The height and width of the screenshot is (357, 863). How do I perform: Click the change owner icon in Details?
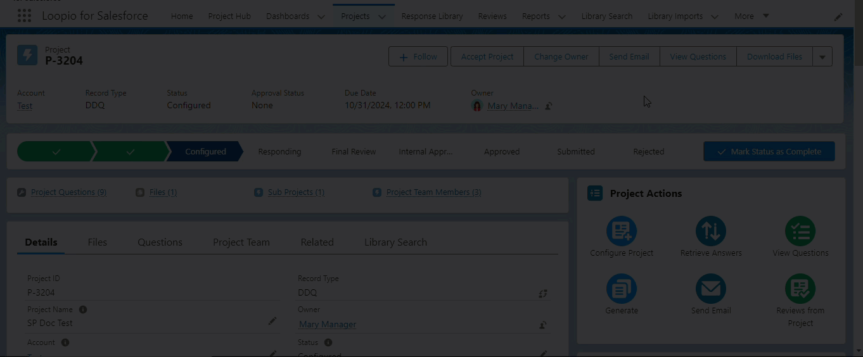point(543,325)
